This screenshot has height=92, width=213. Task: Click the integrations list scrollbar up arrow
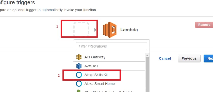pos(148,55)
